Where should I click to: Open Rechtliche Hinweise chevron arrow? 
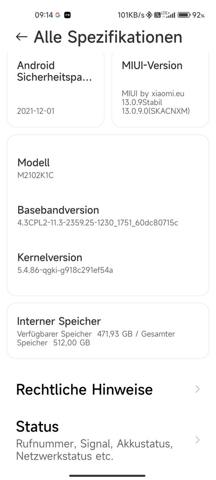(x=197, y=389)
